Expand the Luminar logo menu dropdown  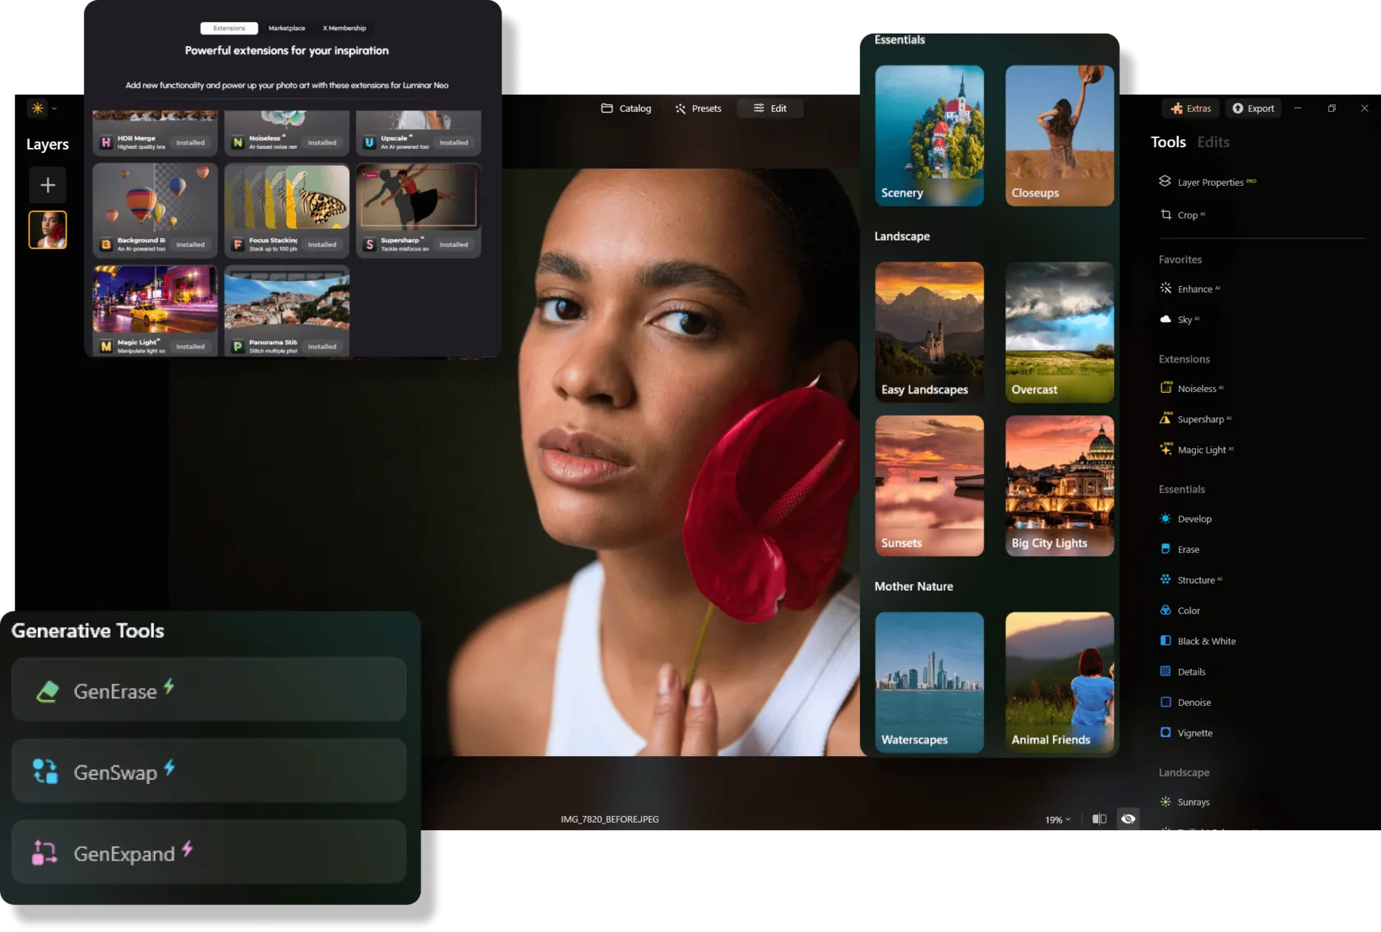pos(44,108)
